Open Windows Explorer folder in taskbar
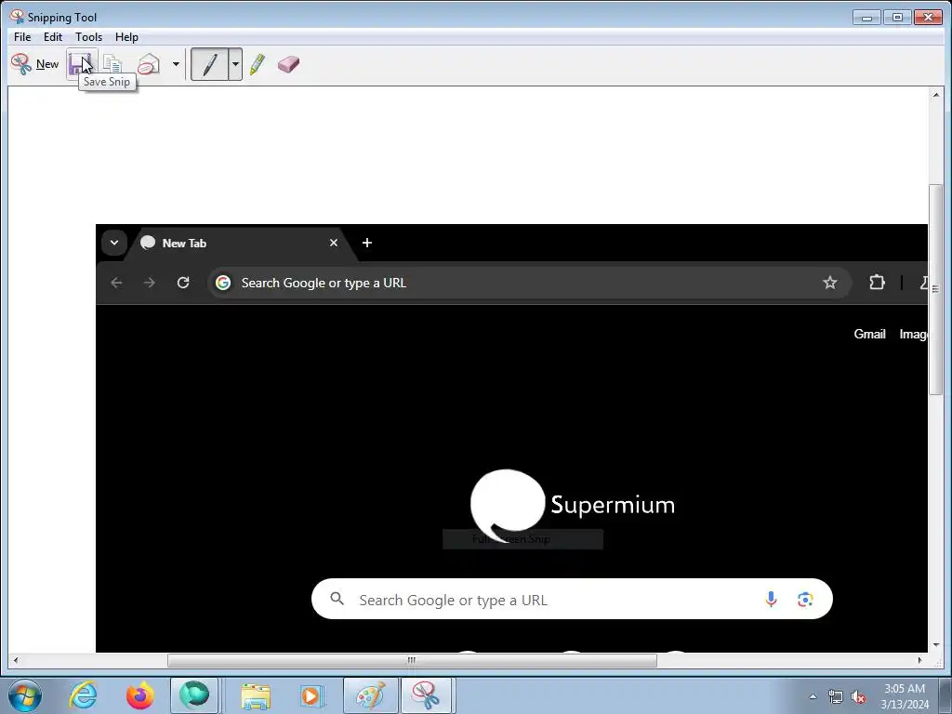The image size is (952, 714). click(256, 695)
